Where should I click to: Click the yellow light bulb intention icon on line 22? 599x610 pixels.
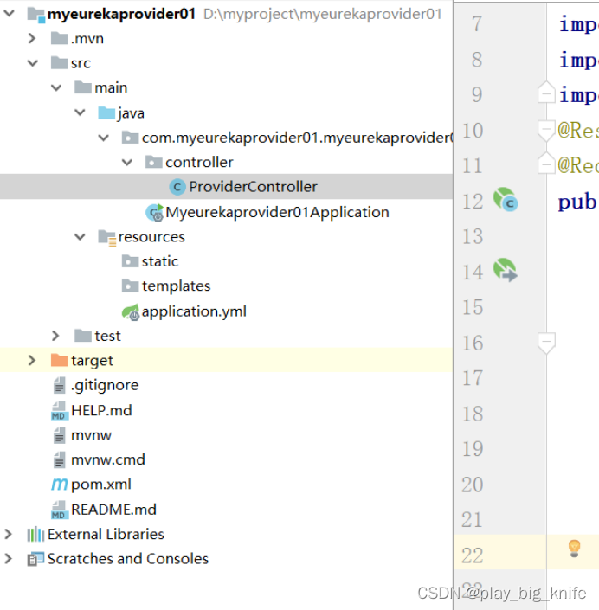[575, 549]
